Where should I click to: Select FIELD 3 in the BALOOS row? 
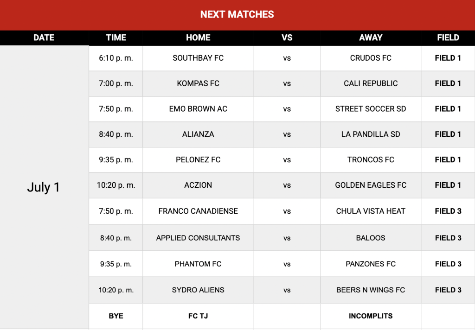(x=448, y=238)
